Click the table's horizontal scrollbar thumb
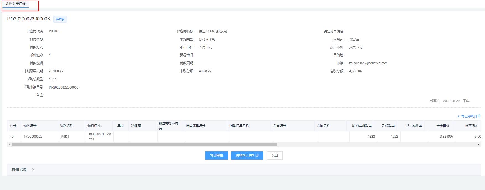 coord(144,144)
